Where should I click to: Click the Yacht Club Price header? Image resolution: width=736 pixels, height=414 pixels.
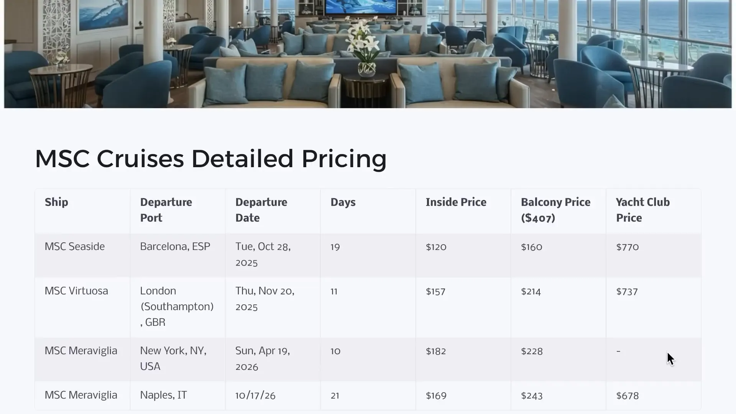point(642,210)
